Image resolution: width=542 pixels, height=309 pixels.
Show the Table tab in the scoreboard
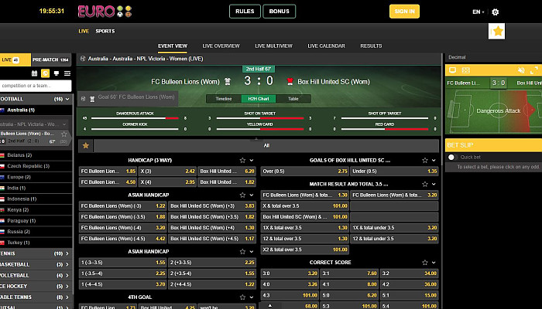click(x=293, y=99)
